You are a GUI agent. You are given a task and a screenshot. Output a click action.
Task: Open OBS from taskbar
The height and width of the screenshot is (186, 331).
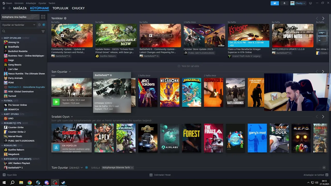(x=55, y=183)
